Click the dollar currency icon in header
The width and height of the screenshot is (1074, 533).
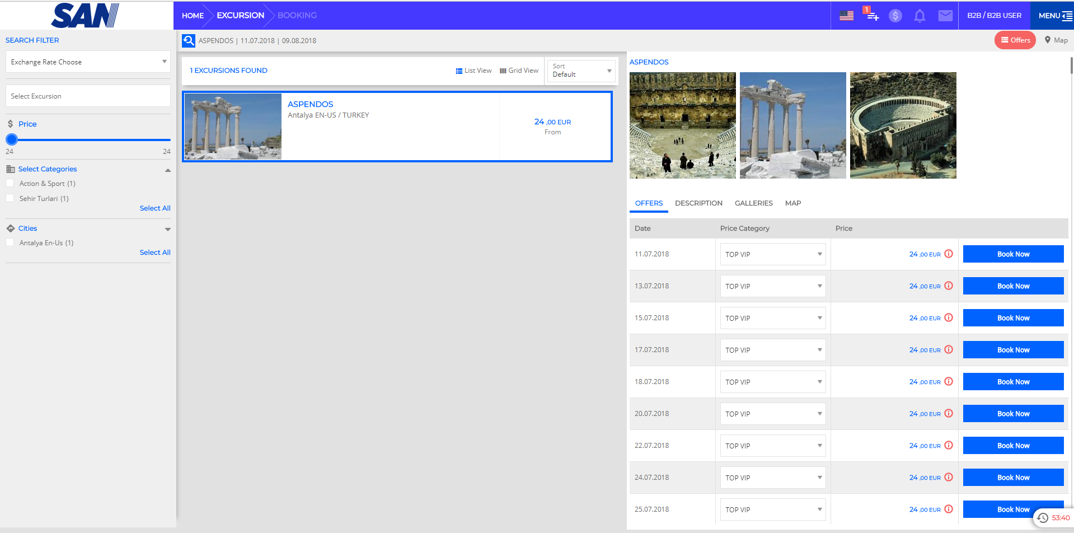895,16
